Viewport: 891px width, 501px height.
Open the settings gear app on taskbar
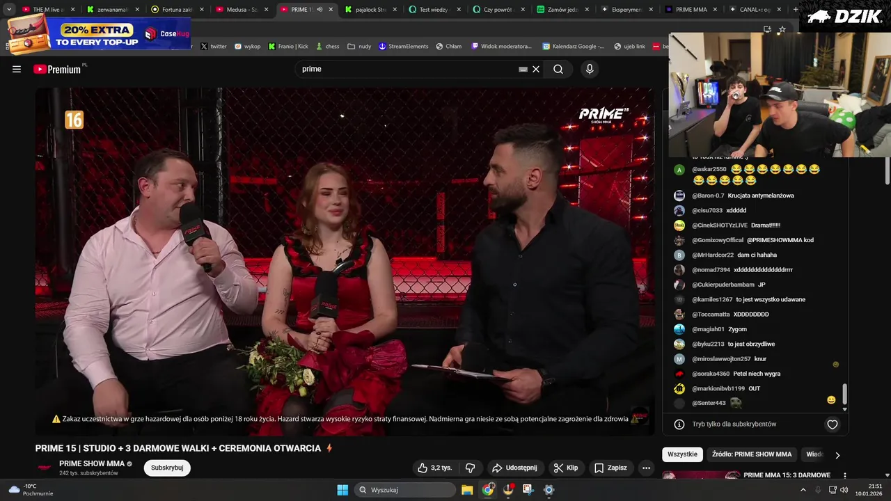pos(549,490)
